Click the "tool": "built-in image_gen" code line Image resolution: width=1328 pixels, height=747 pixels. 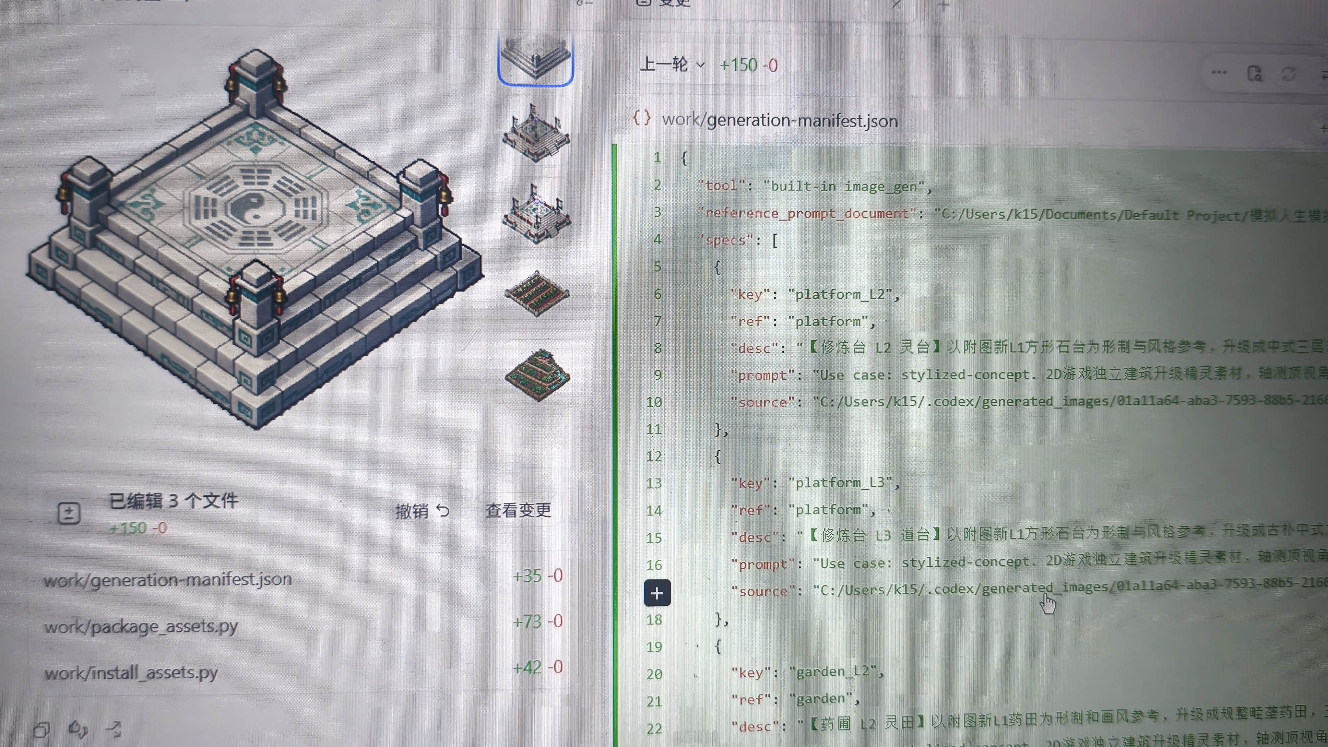pos(814,186)
